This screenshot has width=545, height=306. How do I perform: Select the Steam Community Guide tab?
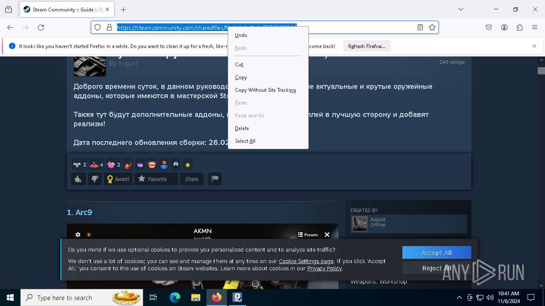[x=66, y=9]
